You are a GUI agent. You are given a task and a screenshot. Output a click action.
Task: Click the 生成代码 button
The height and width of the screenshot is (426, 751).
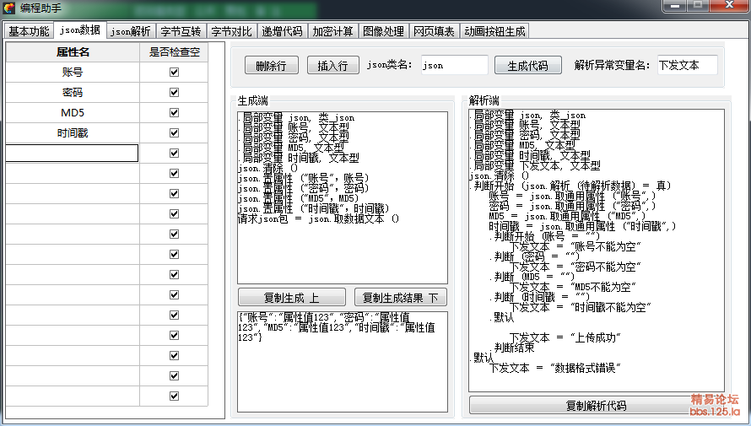point(527,65)
